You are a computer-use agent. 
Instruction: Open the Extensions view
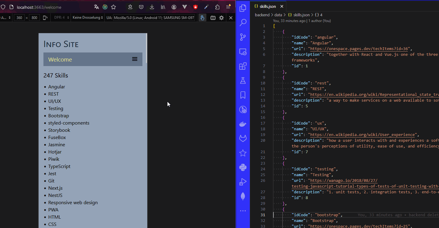click(x=243, y=66)
